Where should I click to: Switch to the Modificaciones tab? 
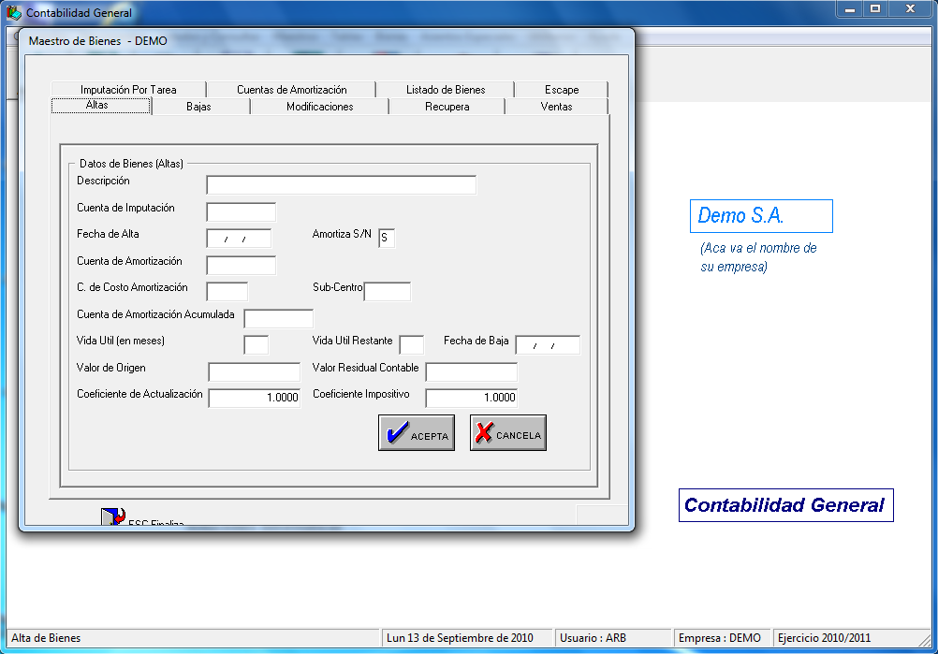319,107
